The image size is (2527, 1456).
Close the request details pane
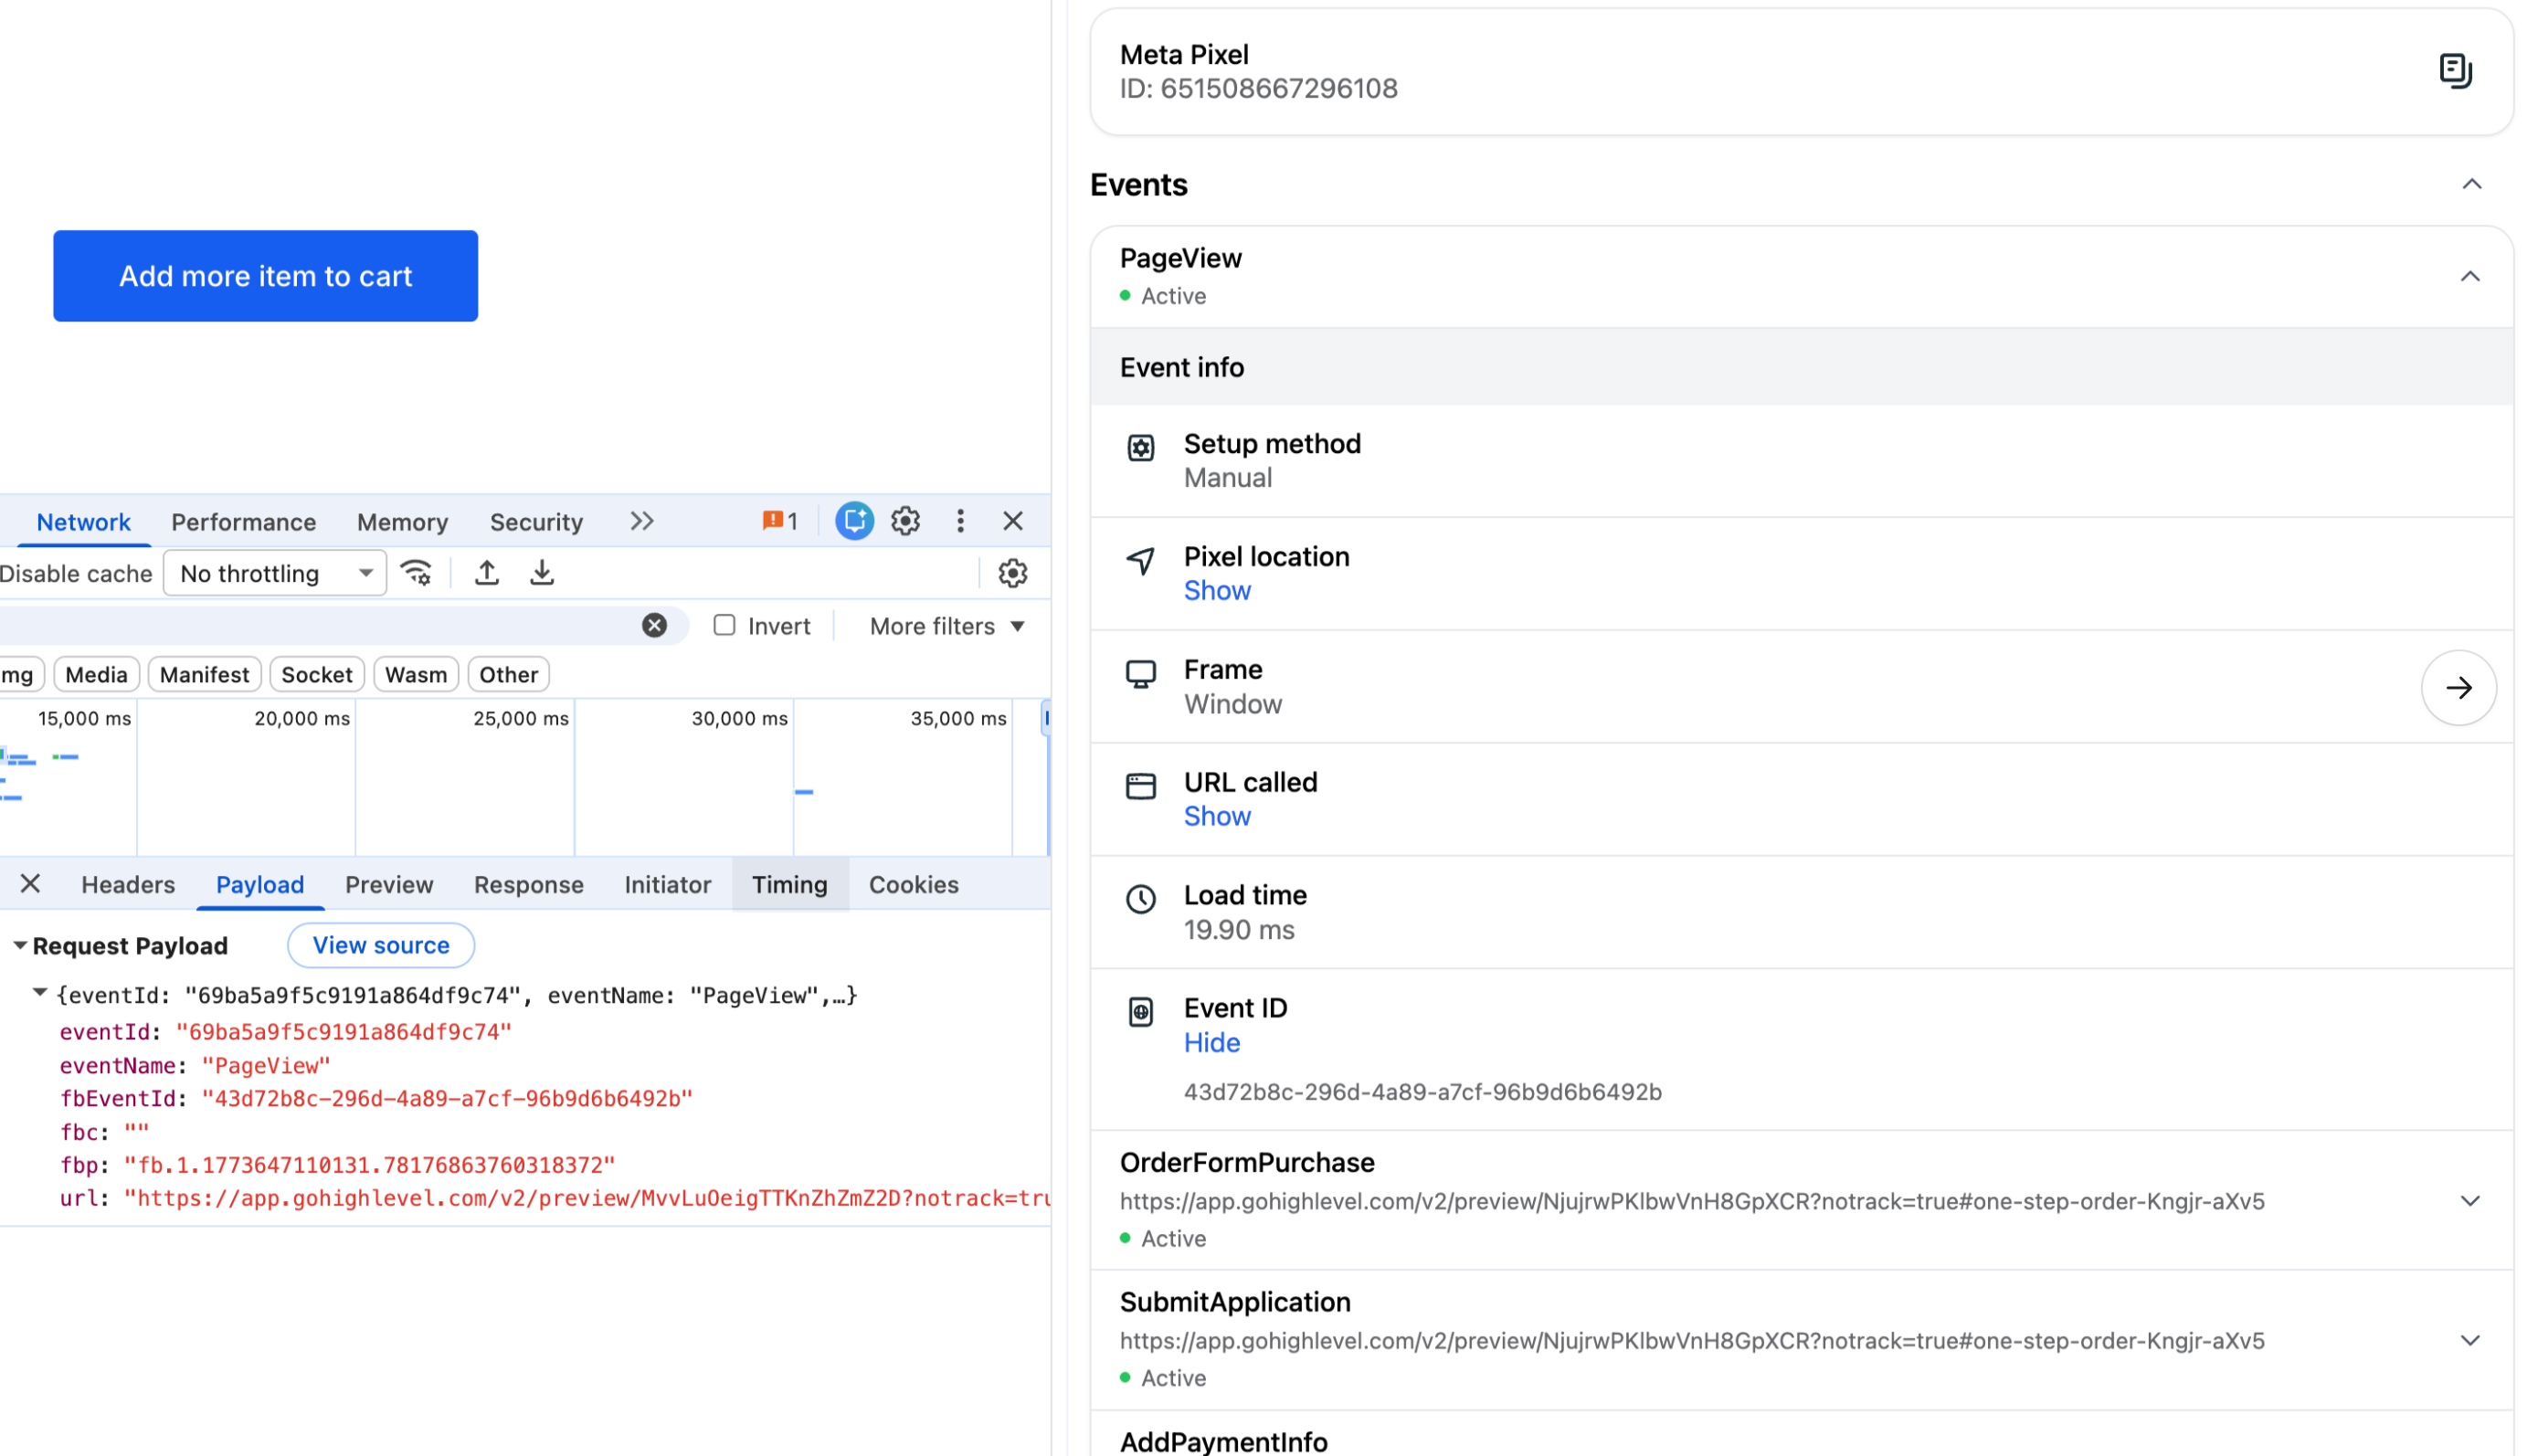(29, 884)
